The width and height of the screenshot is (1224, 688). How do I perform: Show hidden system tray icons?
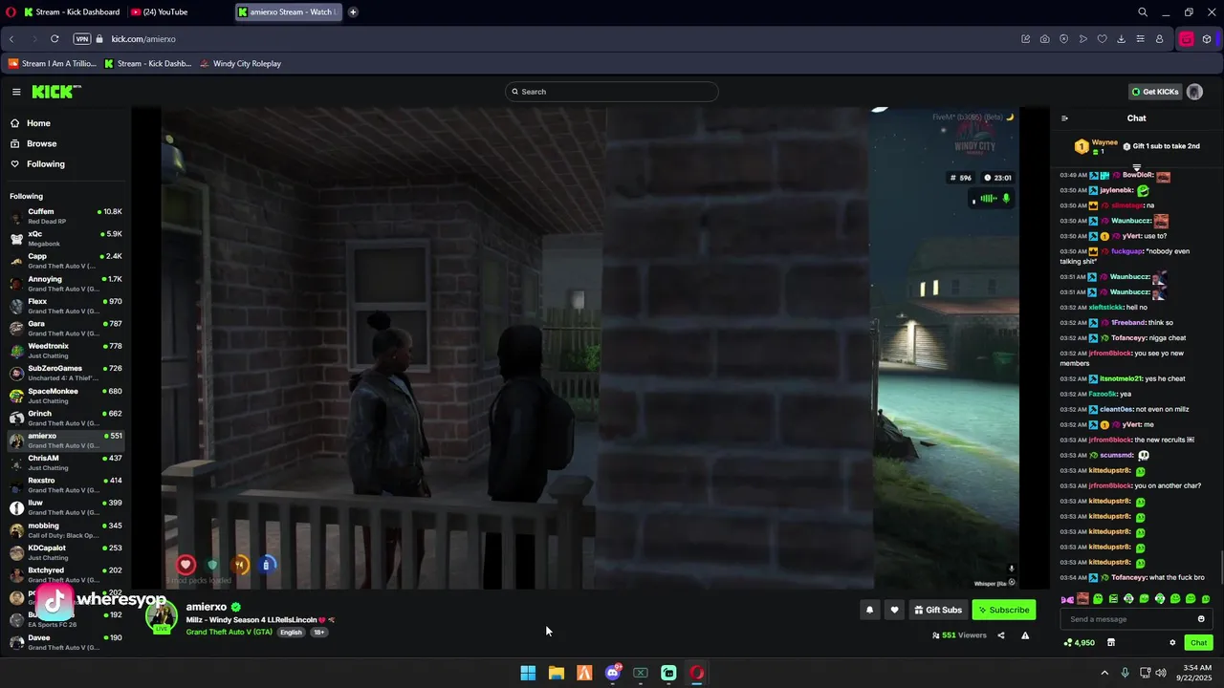pyautogui.click(x=1104, y=673)
